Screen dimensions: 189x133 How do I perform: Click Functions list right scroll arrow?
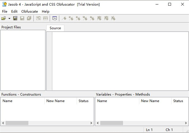[x=91, y=123]
